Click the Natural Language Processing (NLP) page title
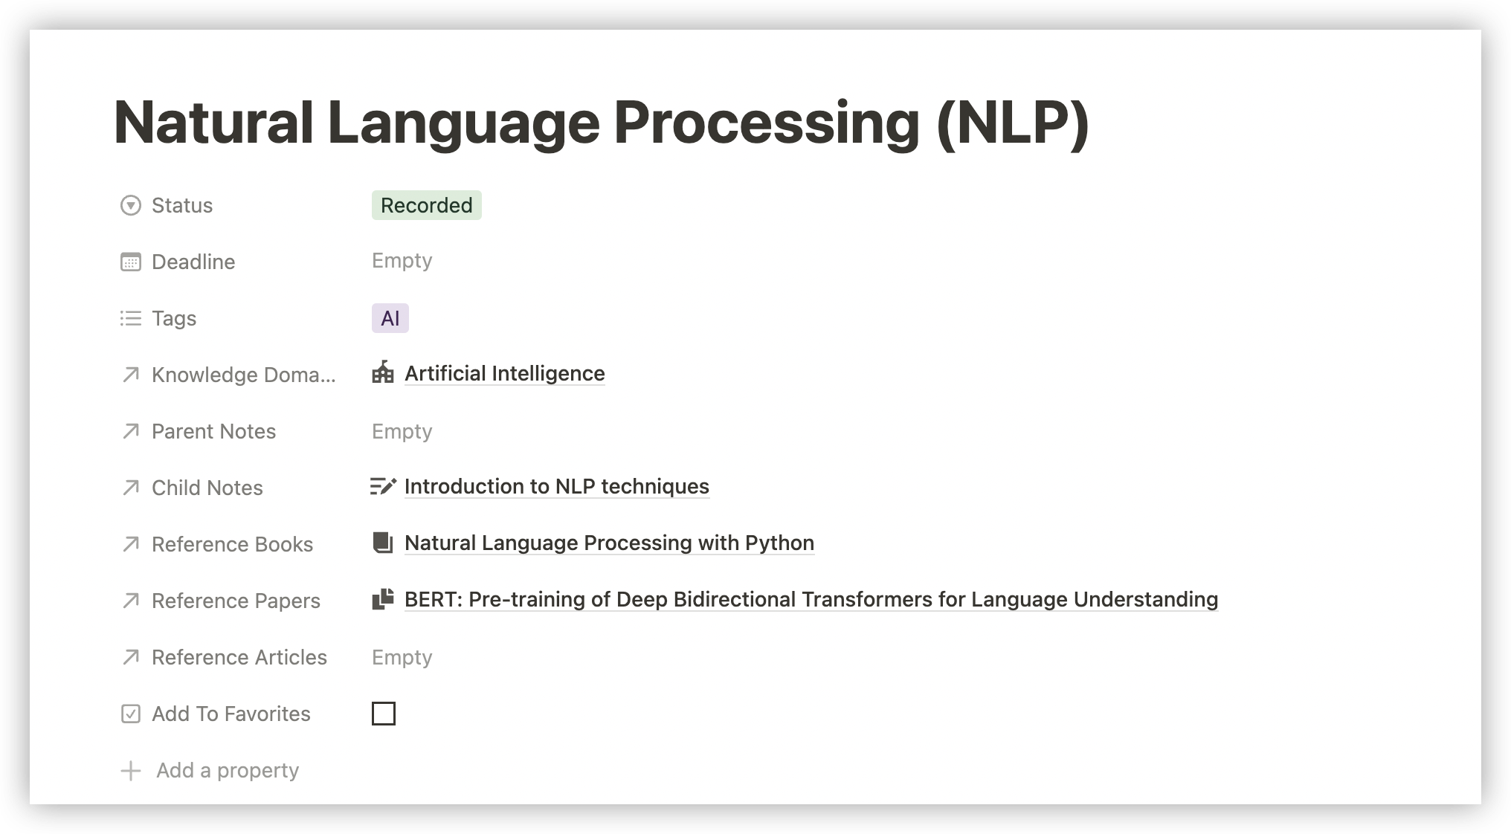The image size is (1511, 834). pyautogui.click(x=601, y=123)
